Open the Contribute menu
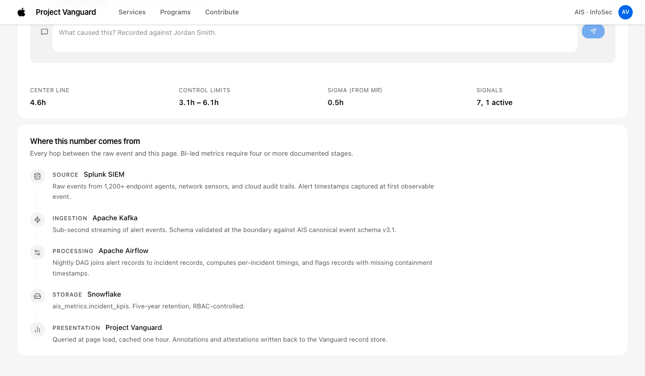Screen dimensions: 645x376 pyautogui.click(x=222, y=12)
